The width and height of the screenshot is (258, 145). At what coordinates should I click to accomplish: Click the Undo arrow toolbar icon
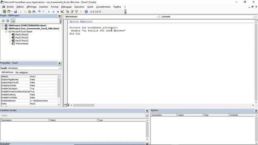click(39, 12)
